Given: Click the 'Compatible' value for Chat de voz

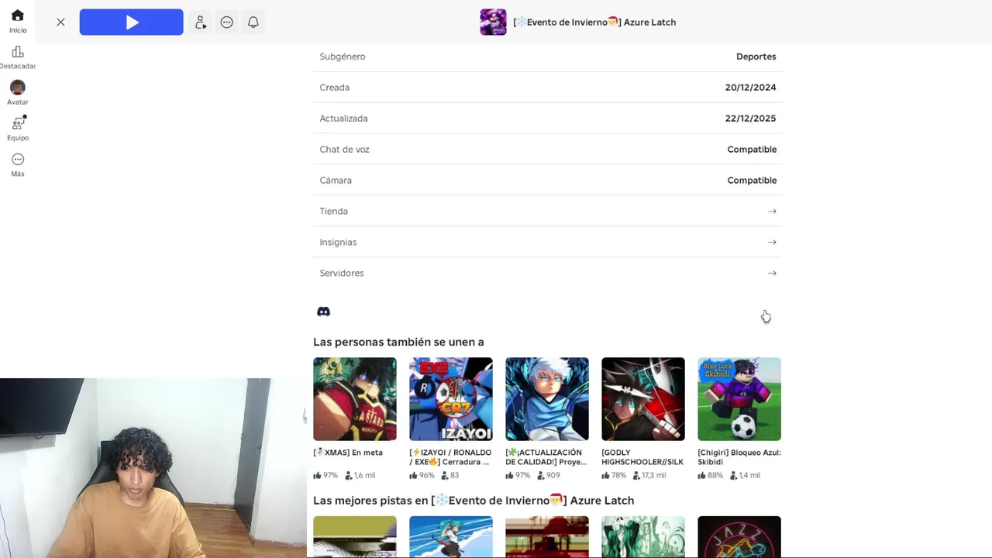Looking at the screenshot, I should tap(752, 150).
